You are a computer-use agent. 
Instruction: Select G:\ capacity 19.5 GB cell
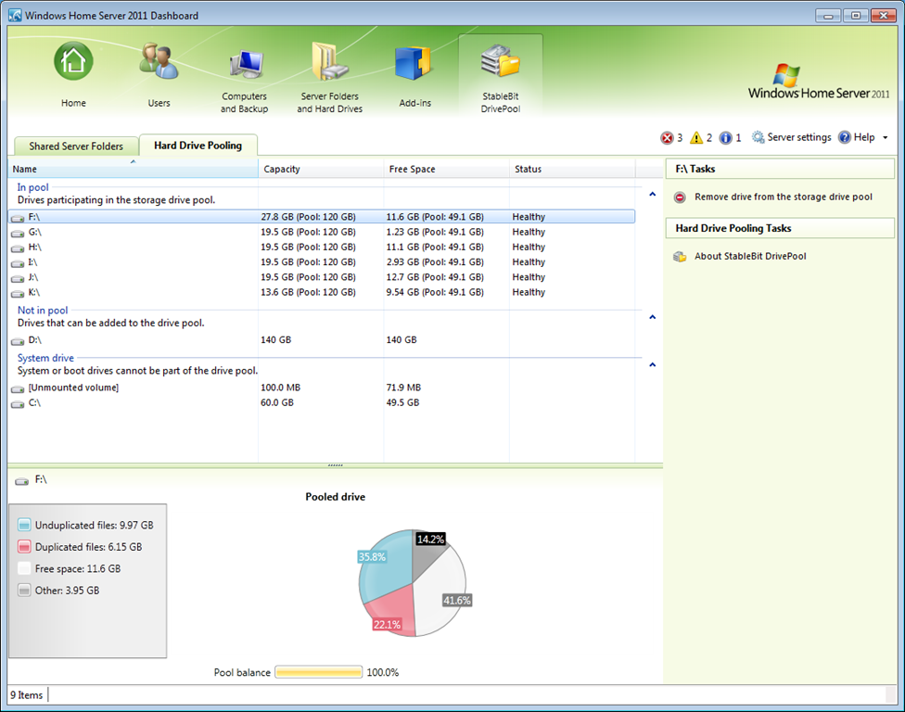click(x=308, y=232)
